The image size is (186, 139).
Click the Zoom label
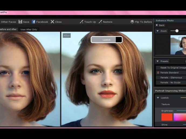click(163, 31)
